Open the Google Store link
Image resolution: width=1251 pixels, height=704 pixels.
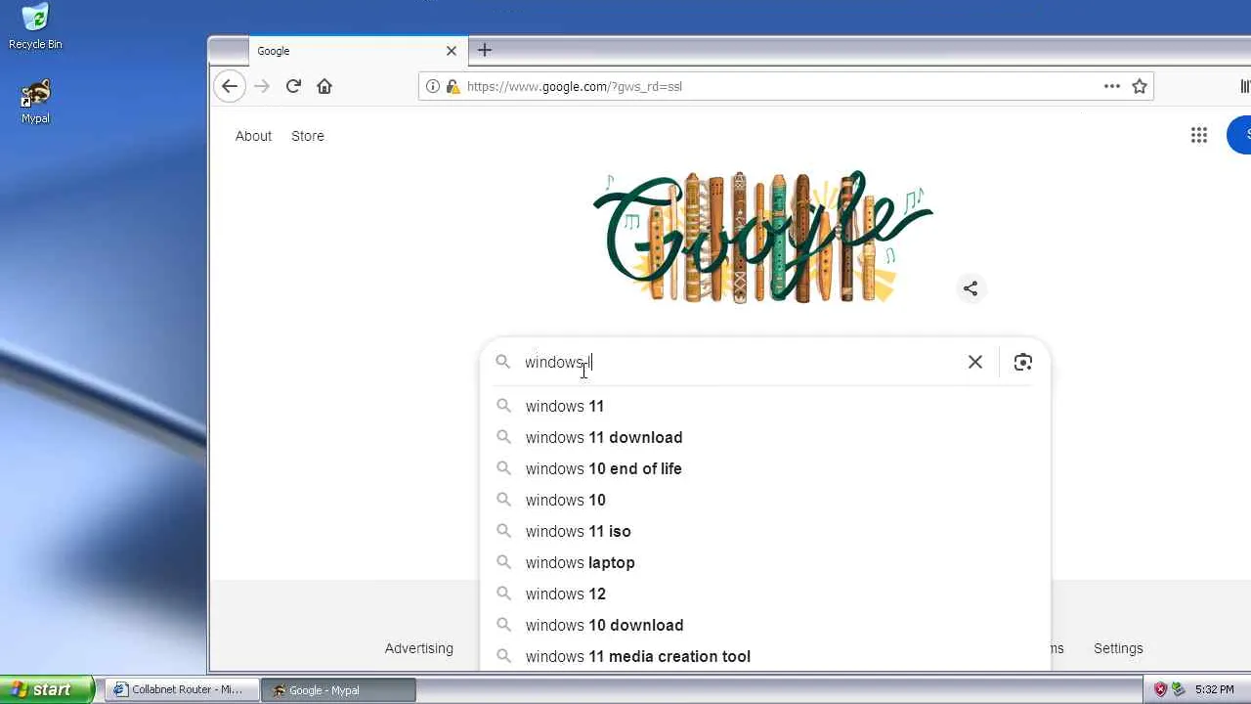click(x=308, y=136)
